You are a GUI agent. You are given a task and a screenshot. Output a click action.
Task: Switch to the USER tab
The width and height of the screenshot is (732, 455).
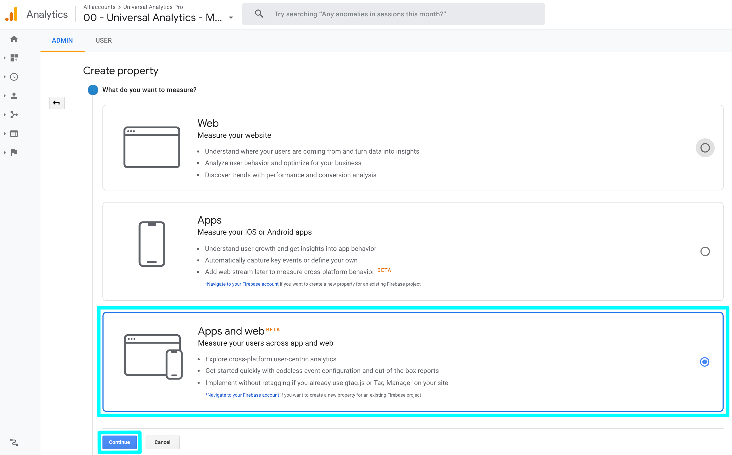(104, 40)
